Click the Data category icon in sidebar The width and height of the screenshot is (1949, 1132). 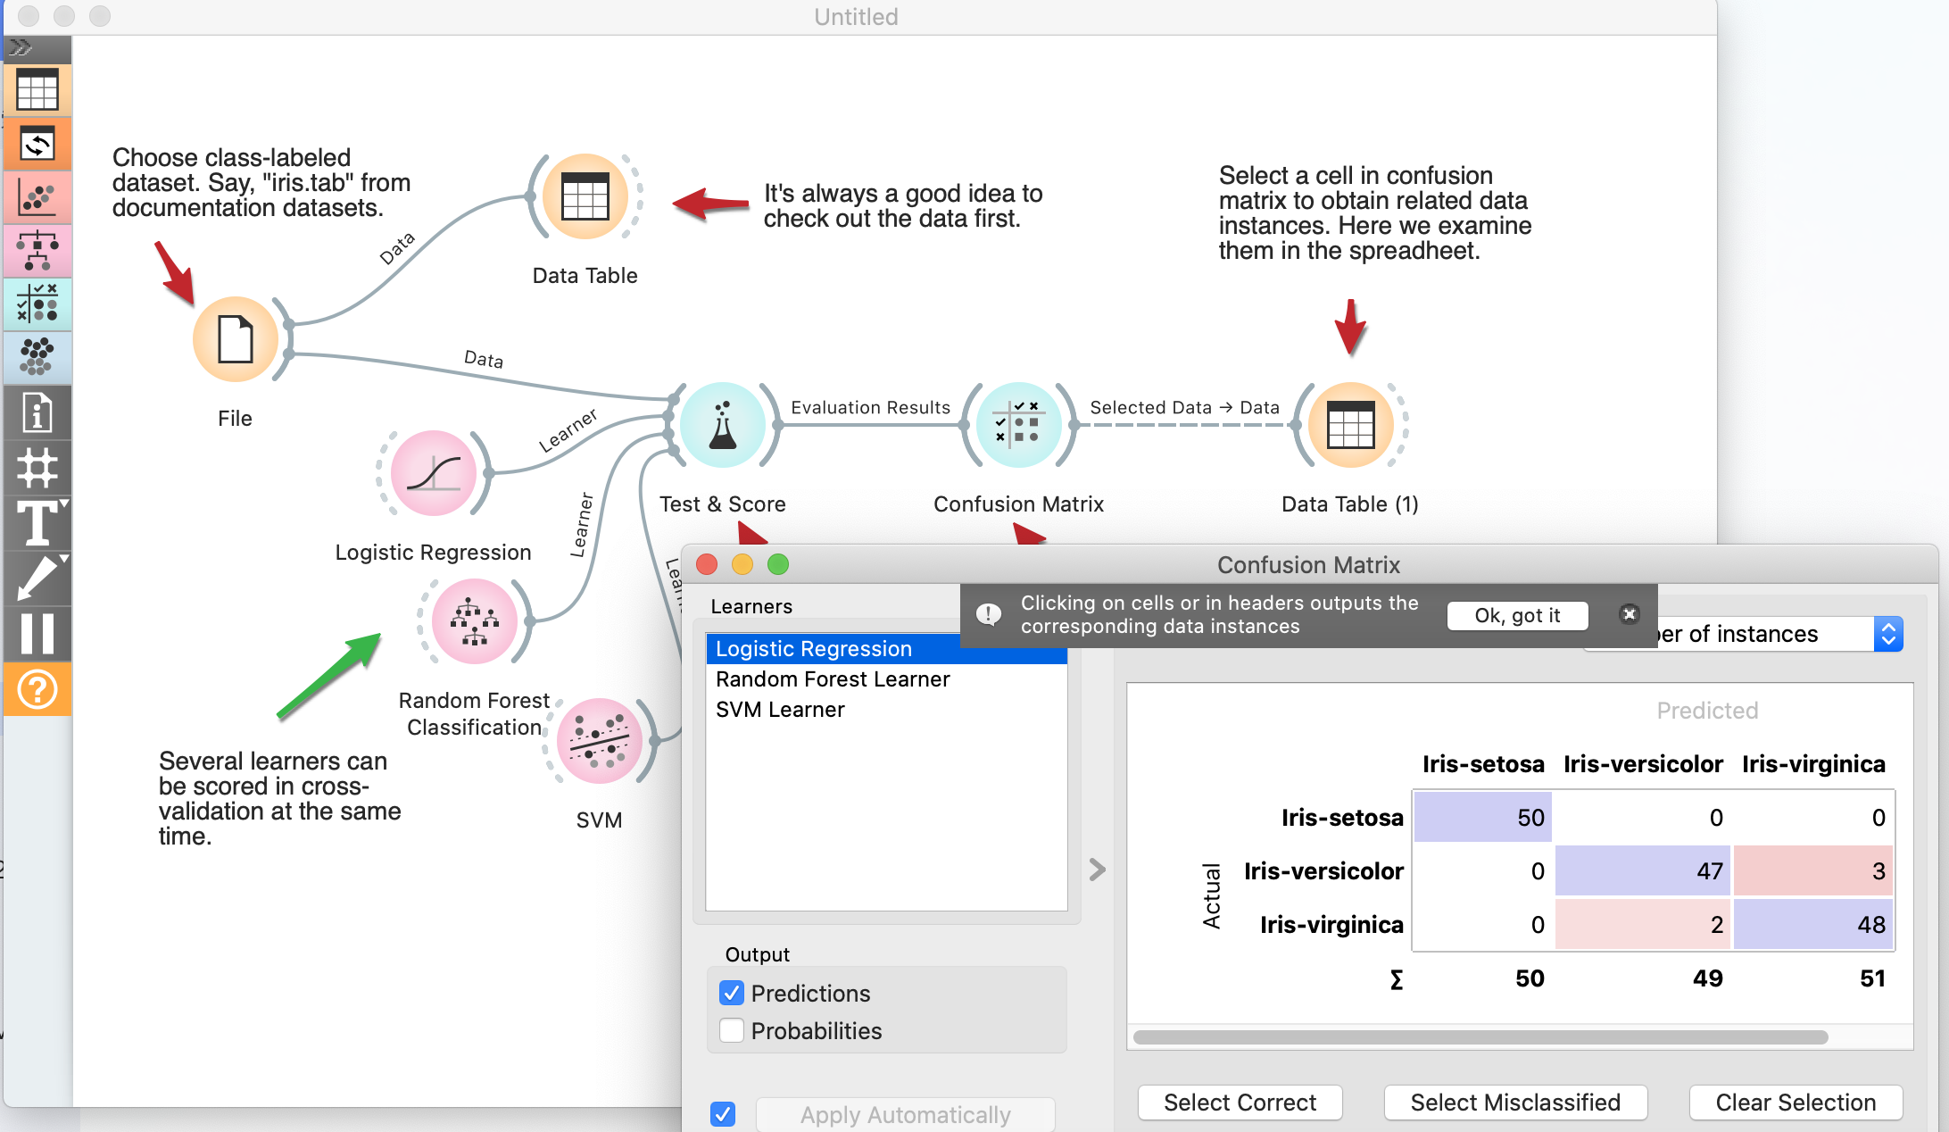[x=37, y=90]
